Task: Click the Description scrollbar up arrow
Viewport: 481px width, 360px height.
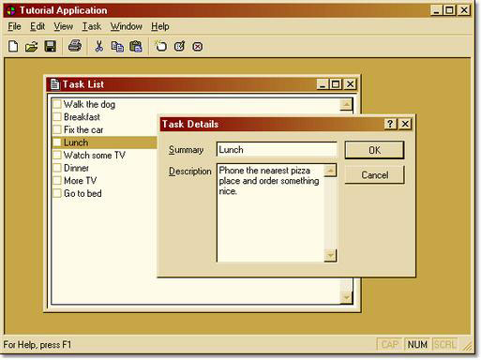Action: [x=330, y=171]
